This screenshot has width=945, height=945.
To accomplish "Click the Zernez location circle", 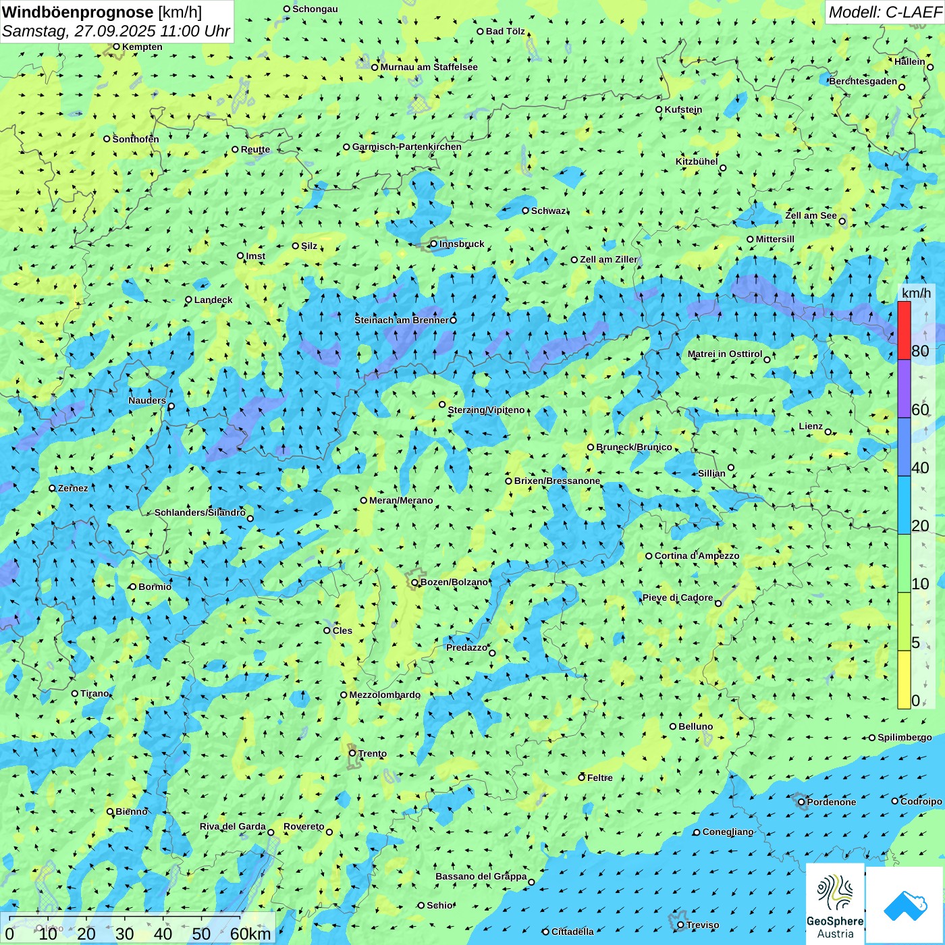I will pos(52,488).
